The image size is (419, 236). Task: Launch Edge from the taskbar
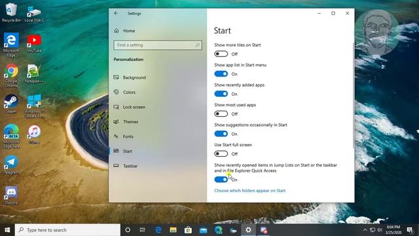(x=158, y=230)
